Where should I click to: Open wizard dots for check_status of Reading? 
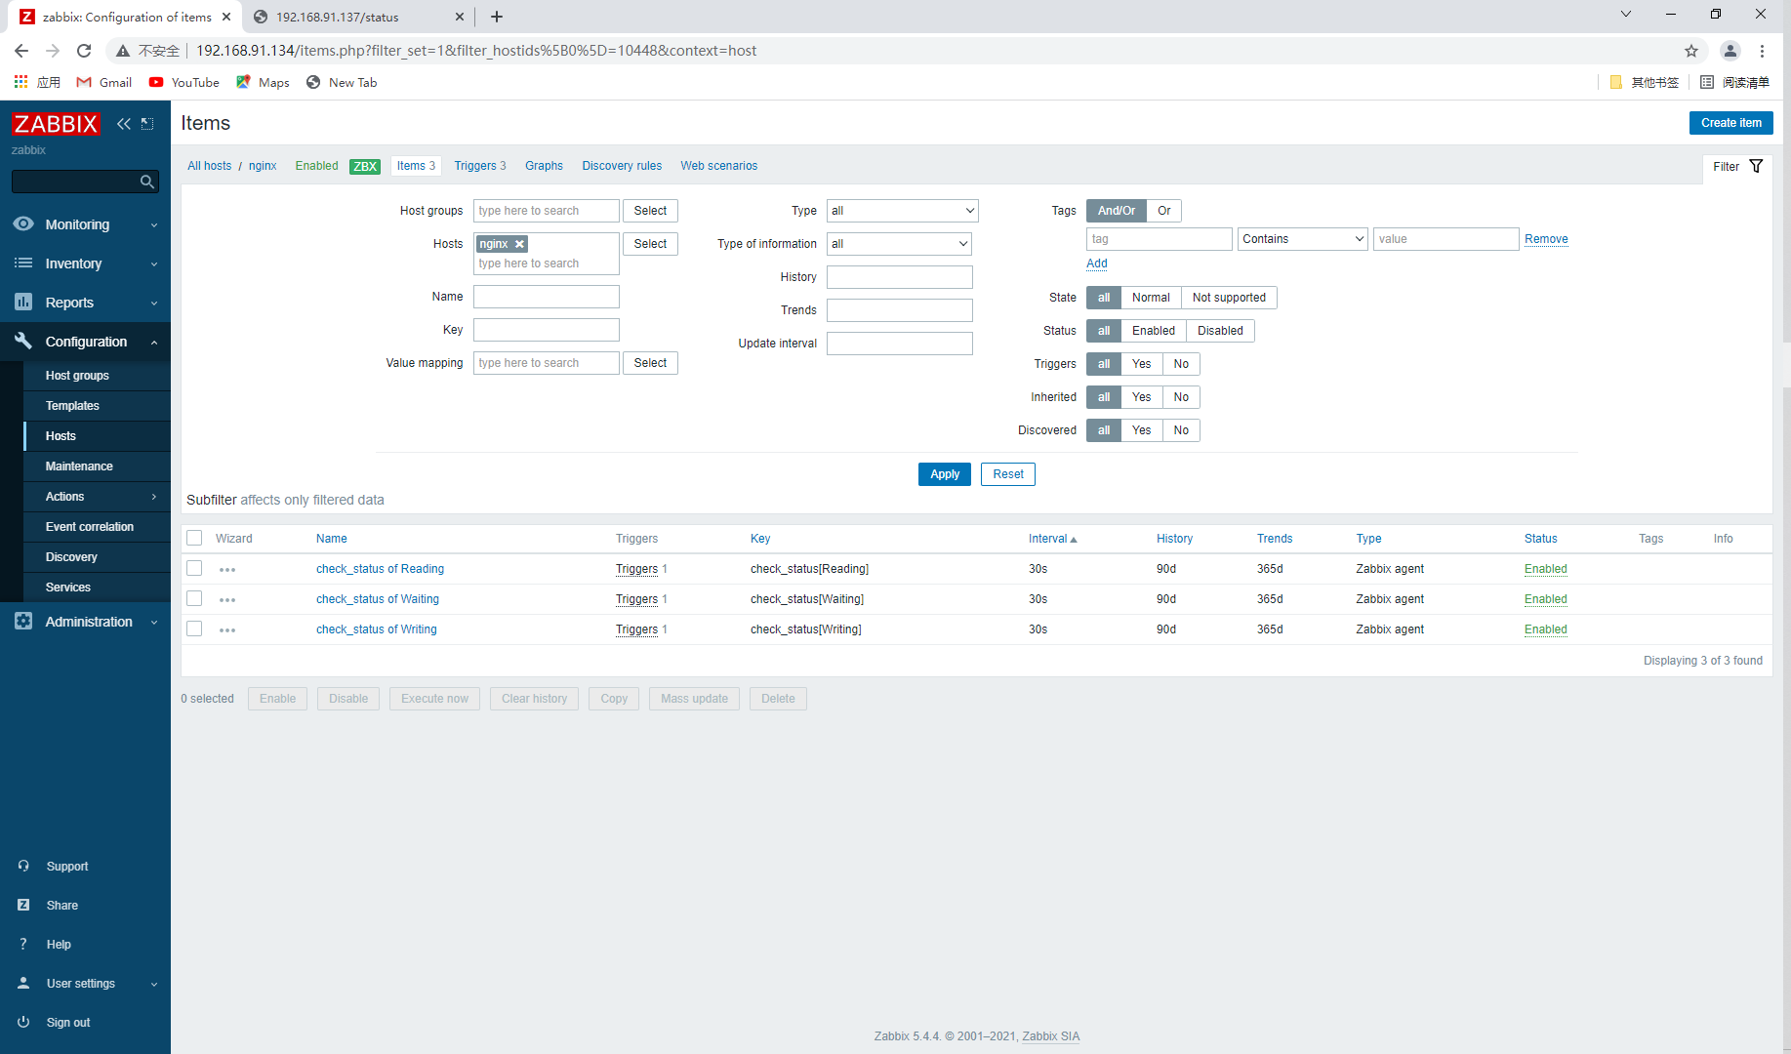tap(227, 570)
